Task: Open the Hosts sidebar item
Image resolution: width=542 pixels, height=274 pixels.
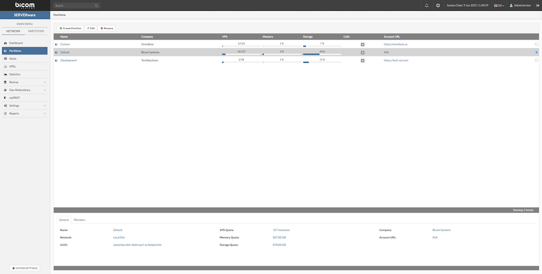Action: point(13,59)
